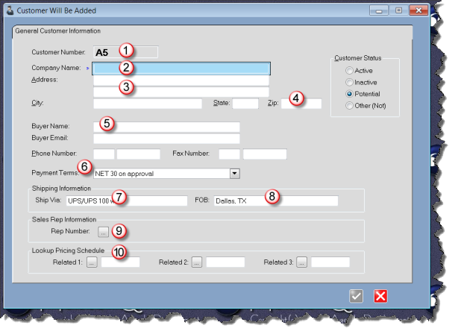The width and height of the screenshot is (455, 334).
Task: Click the Lookup Pricing Schedule group label
Action: pos(68,250)
